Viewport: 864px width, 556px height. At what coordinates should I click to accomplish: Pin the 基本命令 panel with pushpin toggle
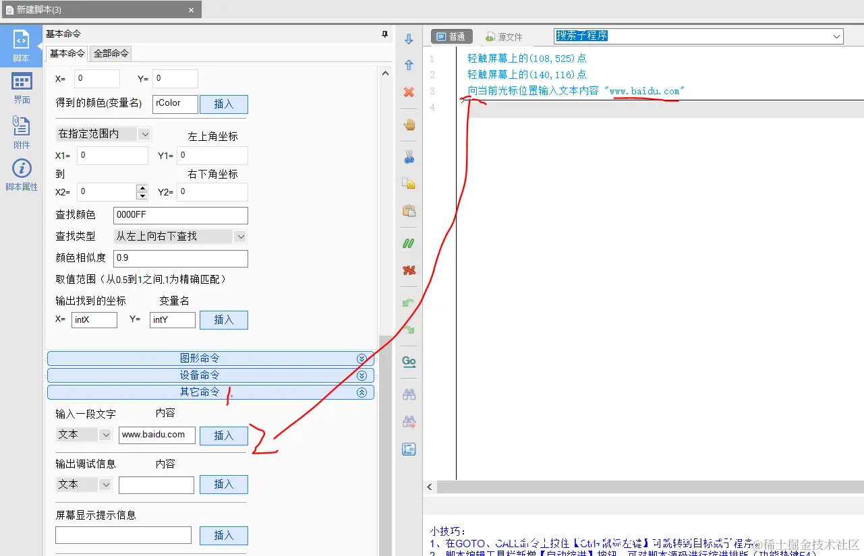coord(384,34)
